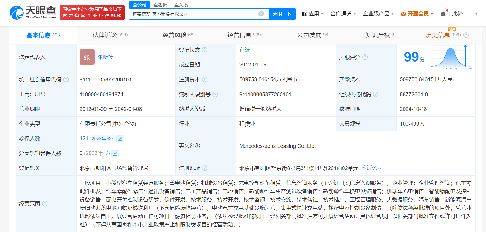The width and height of the screenshot is (486, 232).
Task: Click credit code 911100005877260101 under 统一社会信用代码
Action: tap(105, 79)
